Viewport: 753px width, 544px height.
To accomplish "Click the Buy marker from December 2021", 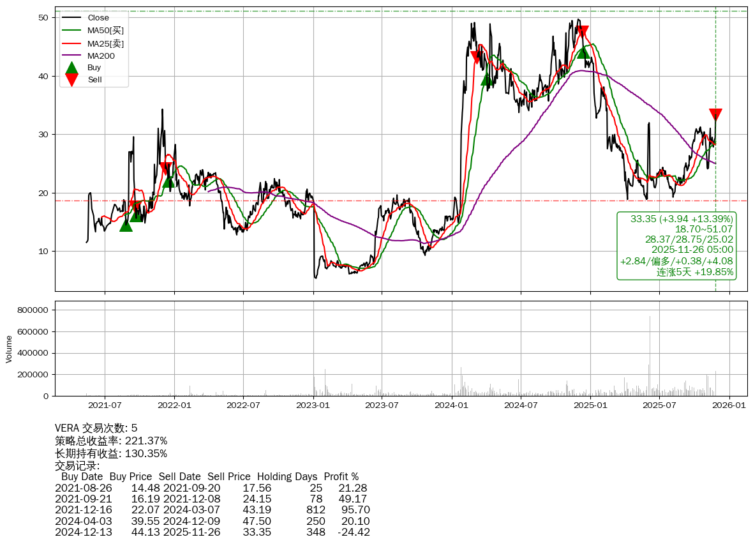I will coord(168,181).
